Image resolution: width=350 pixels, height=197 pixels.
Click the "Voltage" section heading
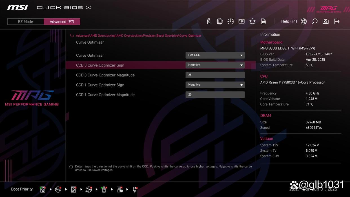267,139
